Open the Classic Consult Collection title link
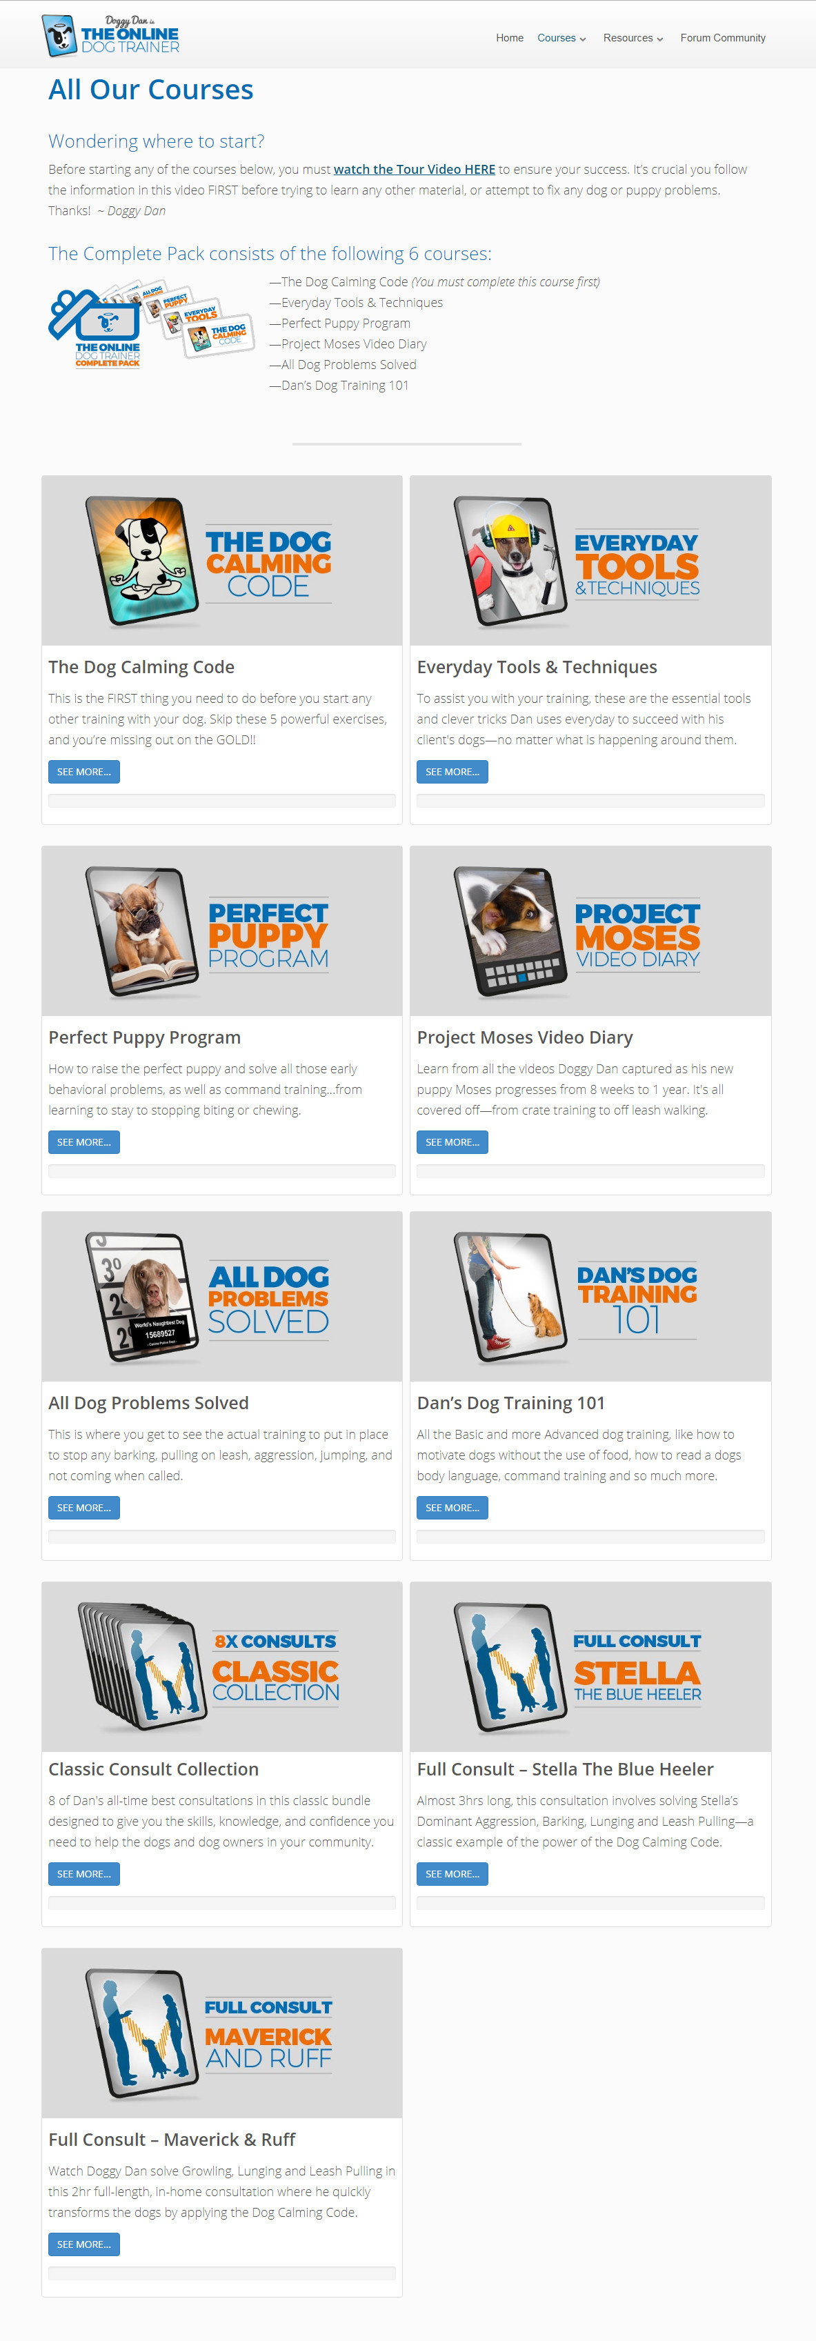Screen dimensions: 816x2341 click(x=154, y=1769)
